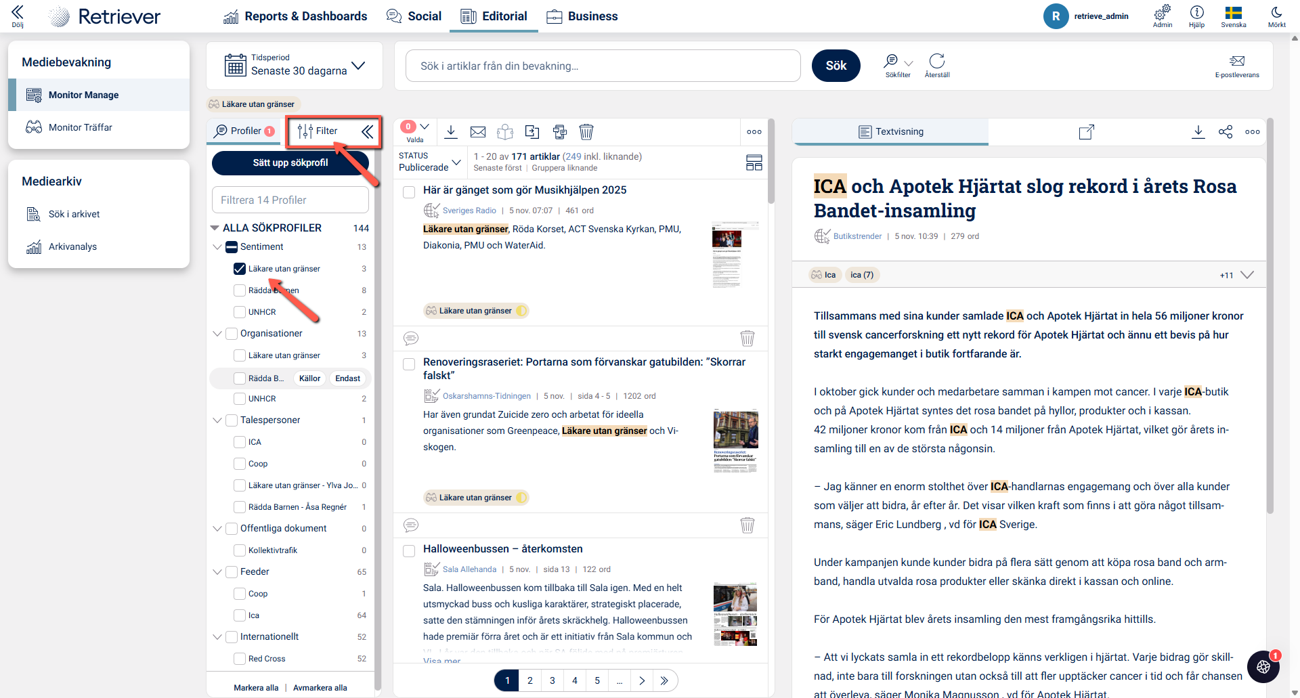Download selected articles from list toolbar
Screen dimensions: 1300x698
(x=451, y=131)
